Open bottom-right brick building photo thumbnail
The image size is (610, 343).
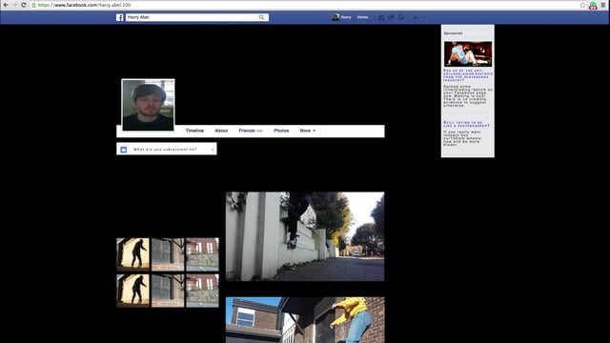[x=202, y=291]
